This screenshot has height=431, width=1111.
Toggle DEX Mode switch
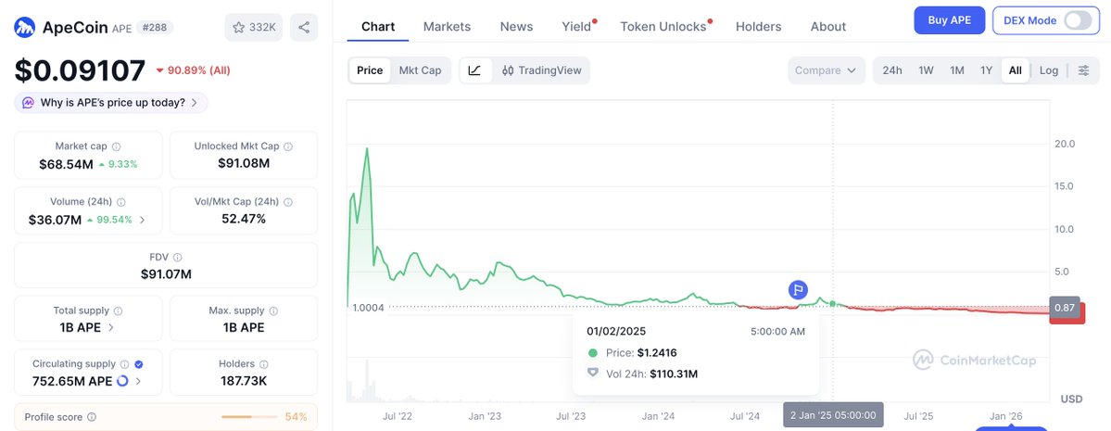click(x=1077, y=20)
